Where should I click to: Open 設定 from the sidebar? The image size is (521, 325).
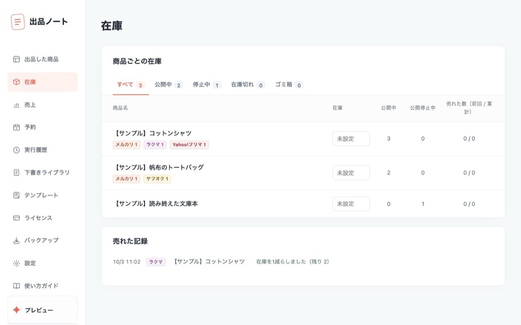(43, 263)
